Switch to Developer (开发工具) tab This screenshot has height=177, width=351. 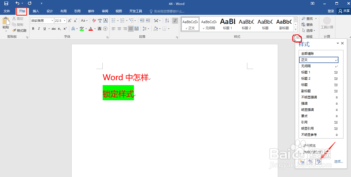(136, 11)
